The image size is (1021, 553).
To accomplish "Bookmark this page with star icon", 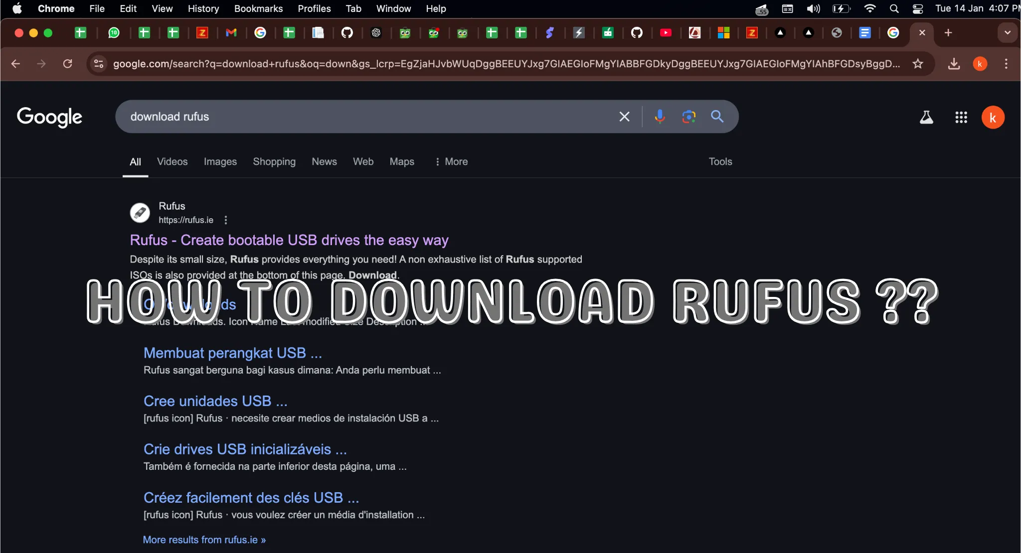I will click(x=918, y=64).
